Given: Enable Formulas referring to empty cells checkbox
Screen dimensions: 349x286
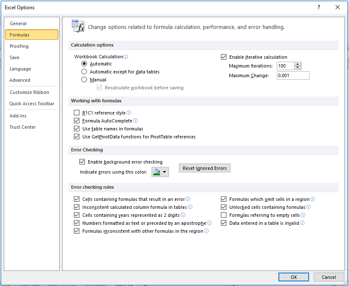Looking at the screenshot, I should 224,215.
